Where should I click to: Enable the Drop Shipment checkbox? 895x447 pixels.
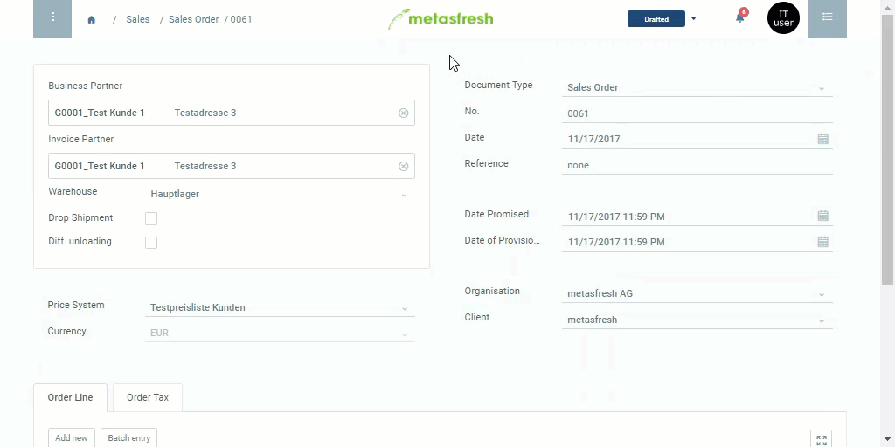(151, 218)
